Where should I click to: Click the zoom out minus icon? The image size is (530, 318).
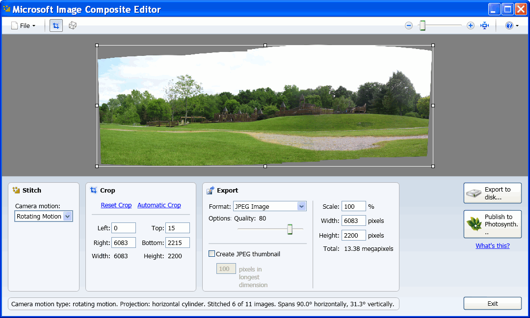[x=409, y=25]
